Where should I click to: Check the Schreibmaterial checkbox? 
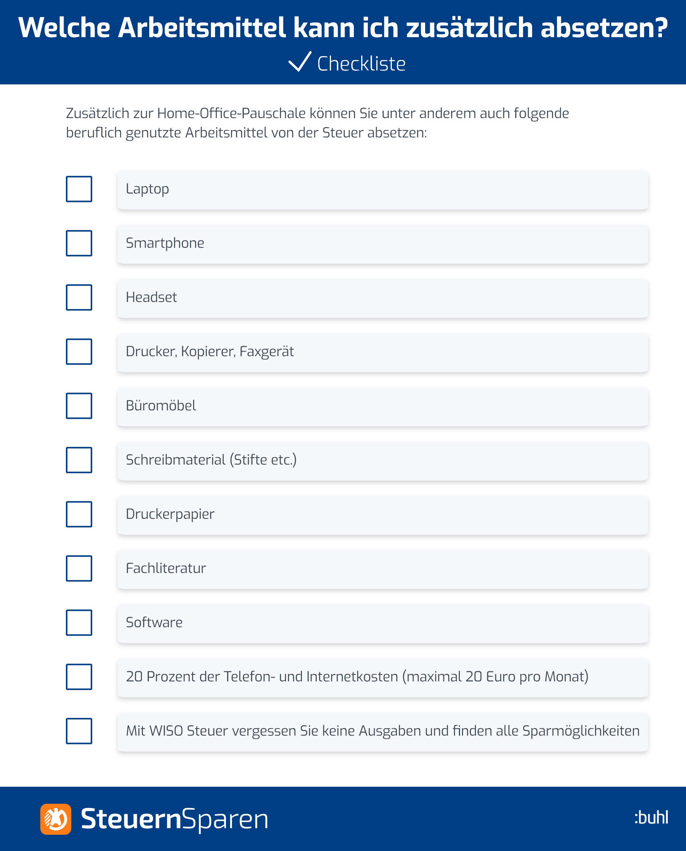click(79, 460)
